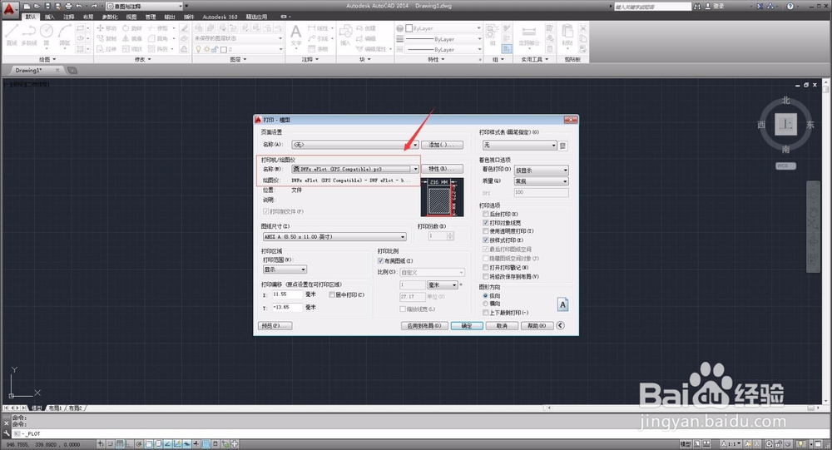Image resolution: width=832 pixels, height=450 pixels.
Task: Select the Text (文字) tool
Action: click(x=296, y=35)
